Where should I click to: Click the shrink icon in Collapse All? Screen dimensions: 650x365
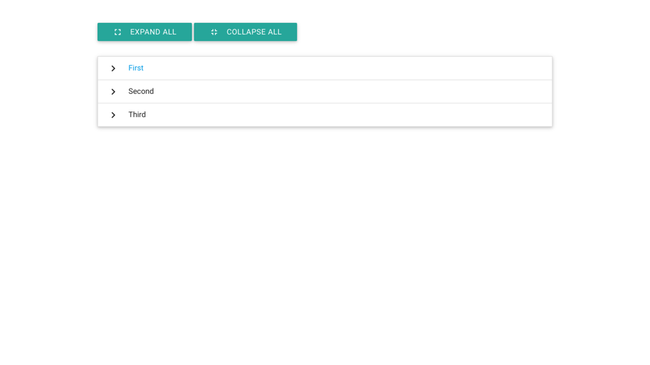click(214, 32)
